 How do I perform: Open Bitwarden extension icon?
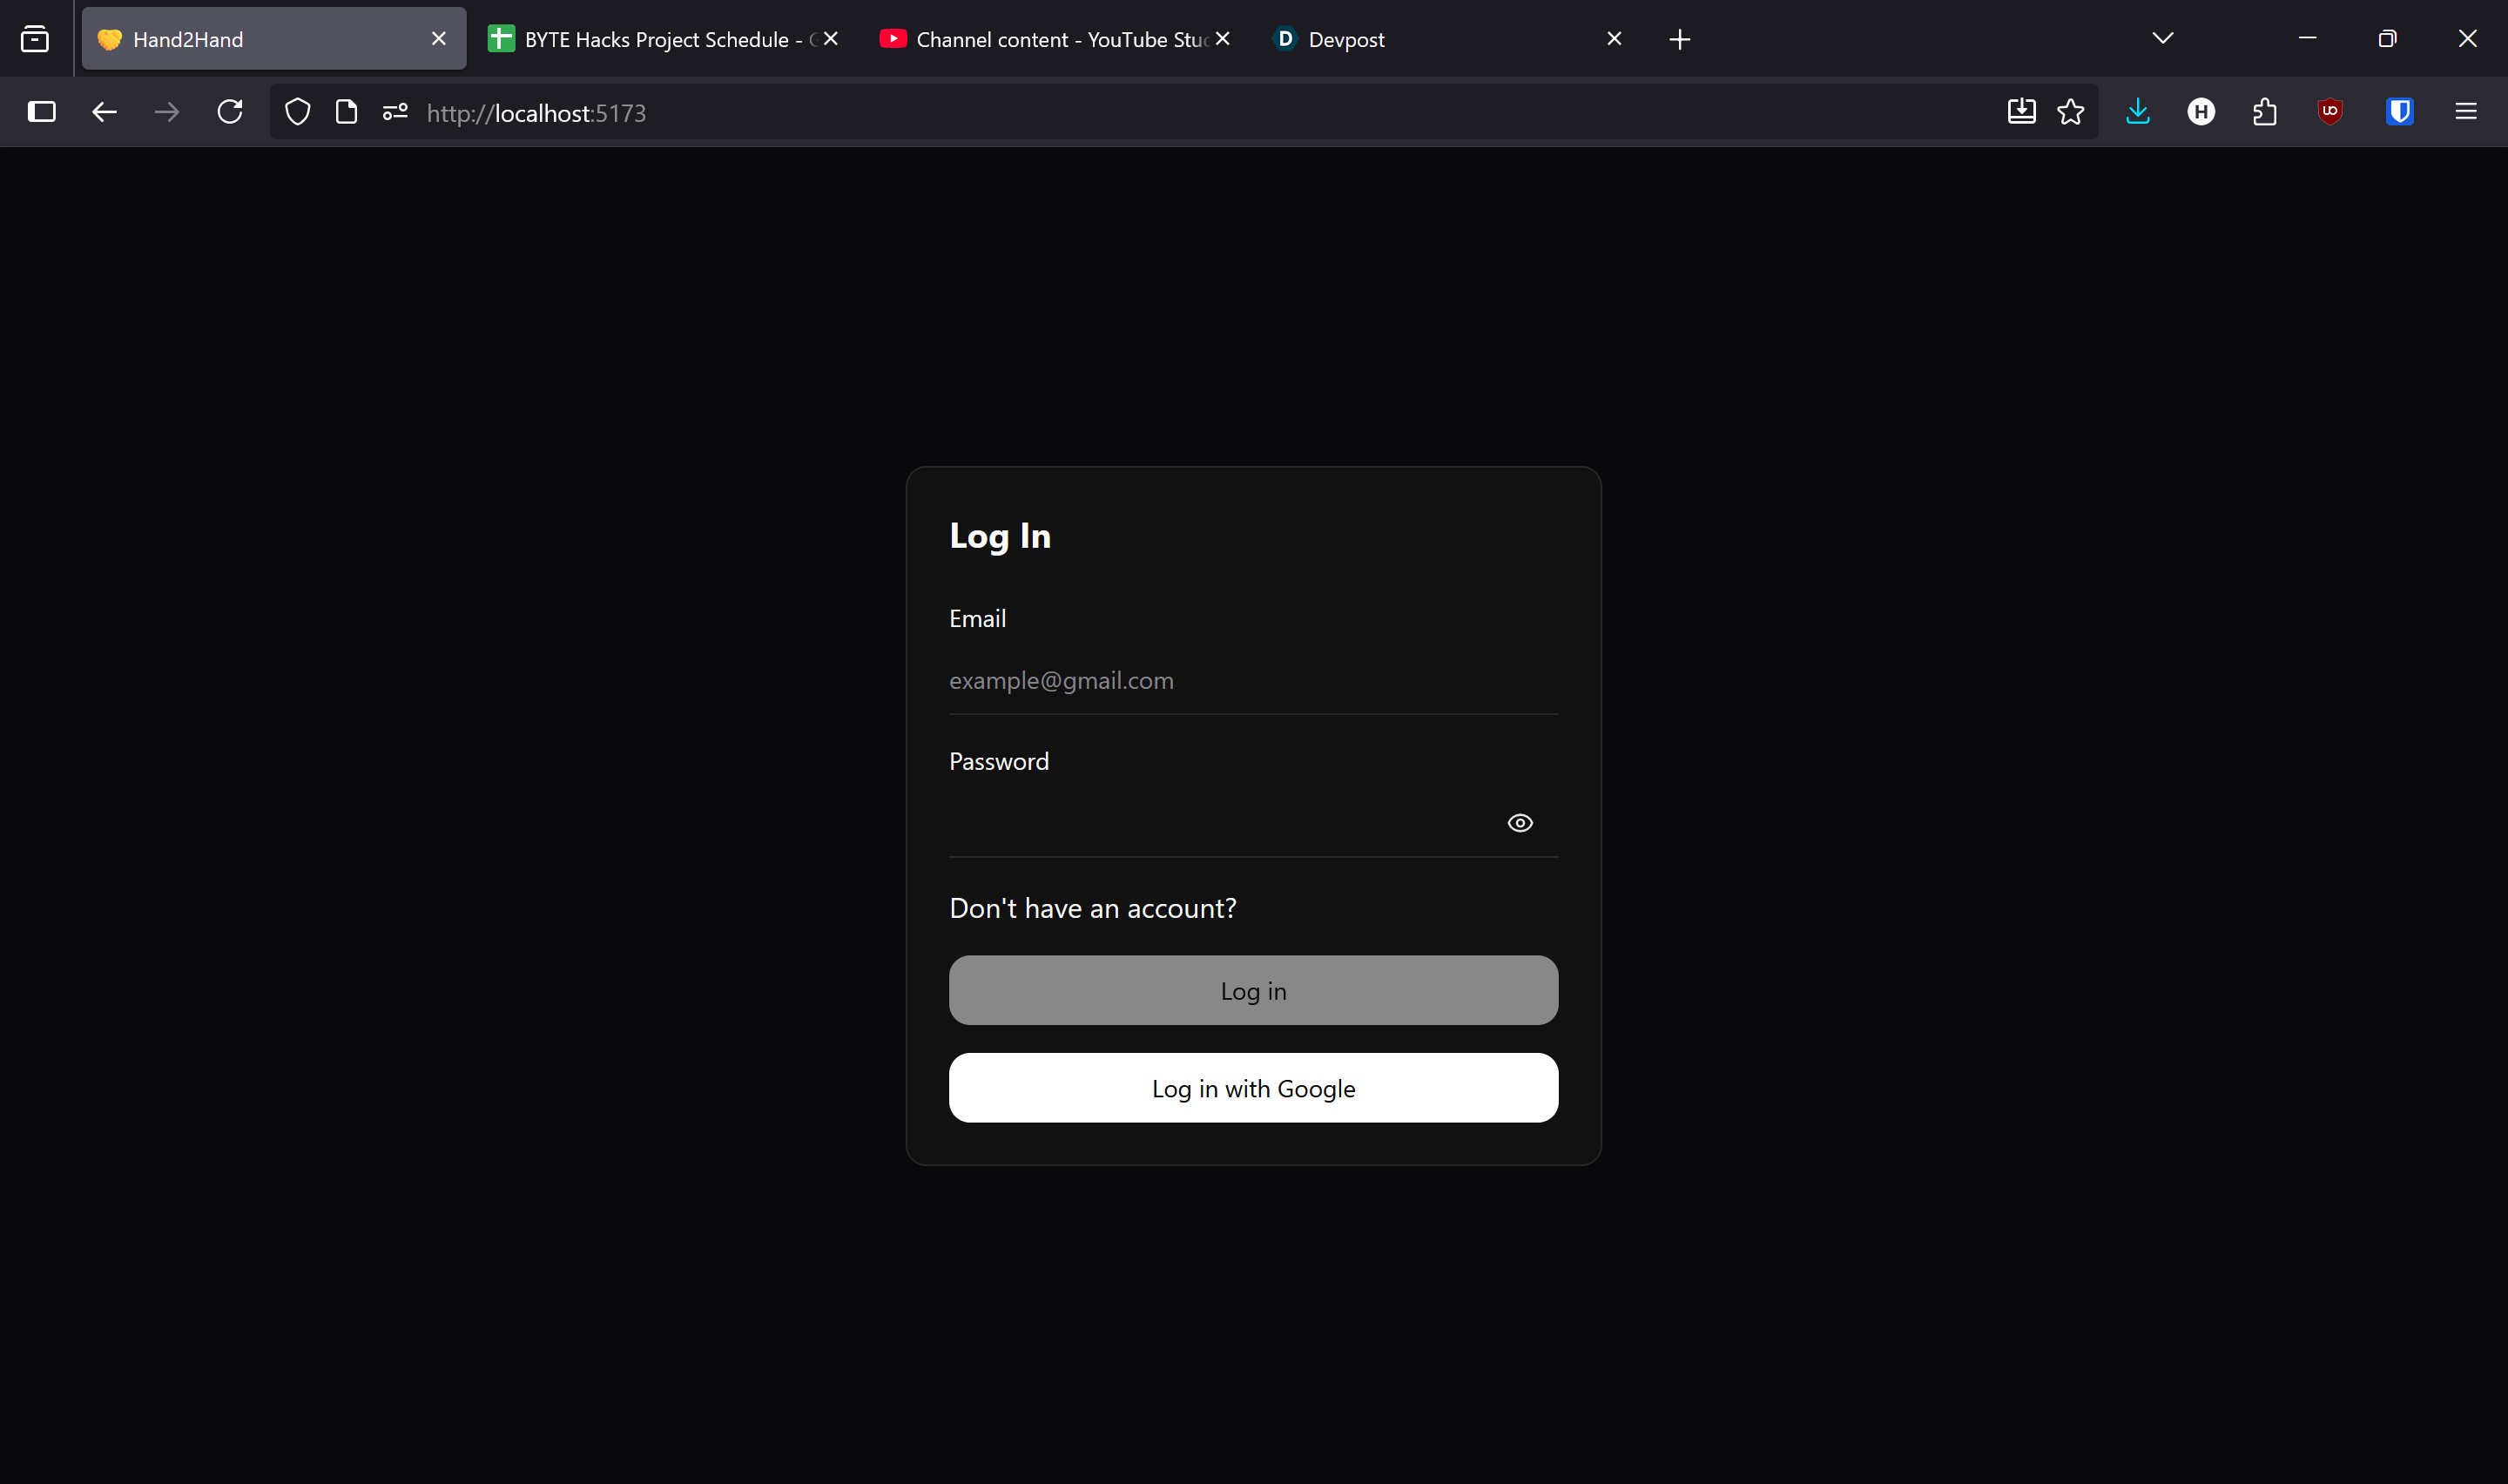coord(2399,112)
